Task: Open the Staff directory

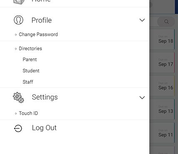Action: click(28, 82)
